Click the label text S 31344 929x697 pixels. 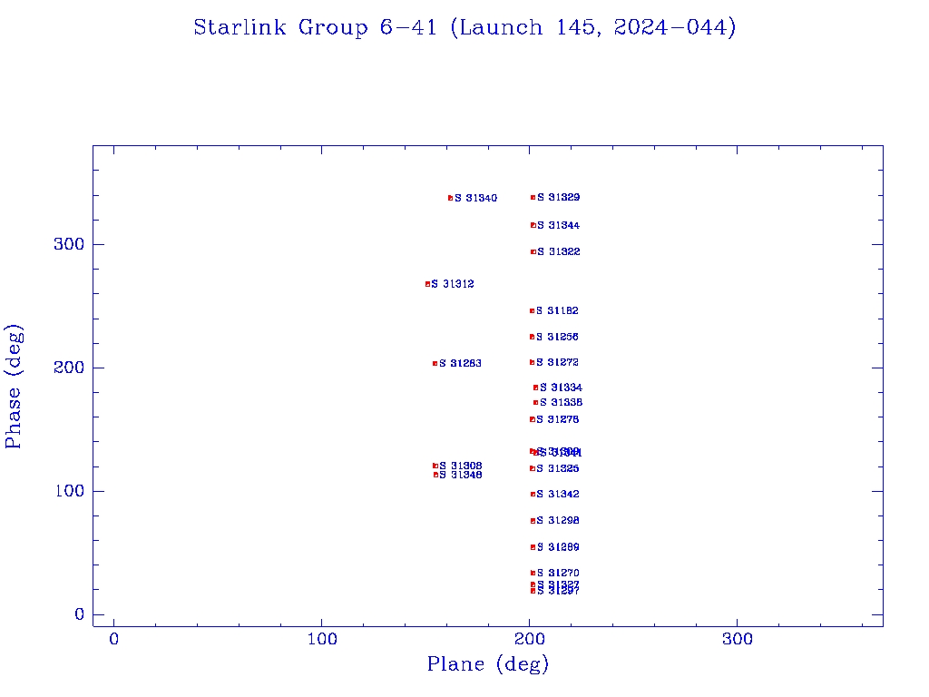point(559,226)
